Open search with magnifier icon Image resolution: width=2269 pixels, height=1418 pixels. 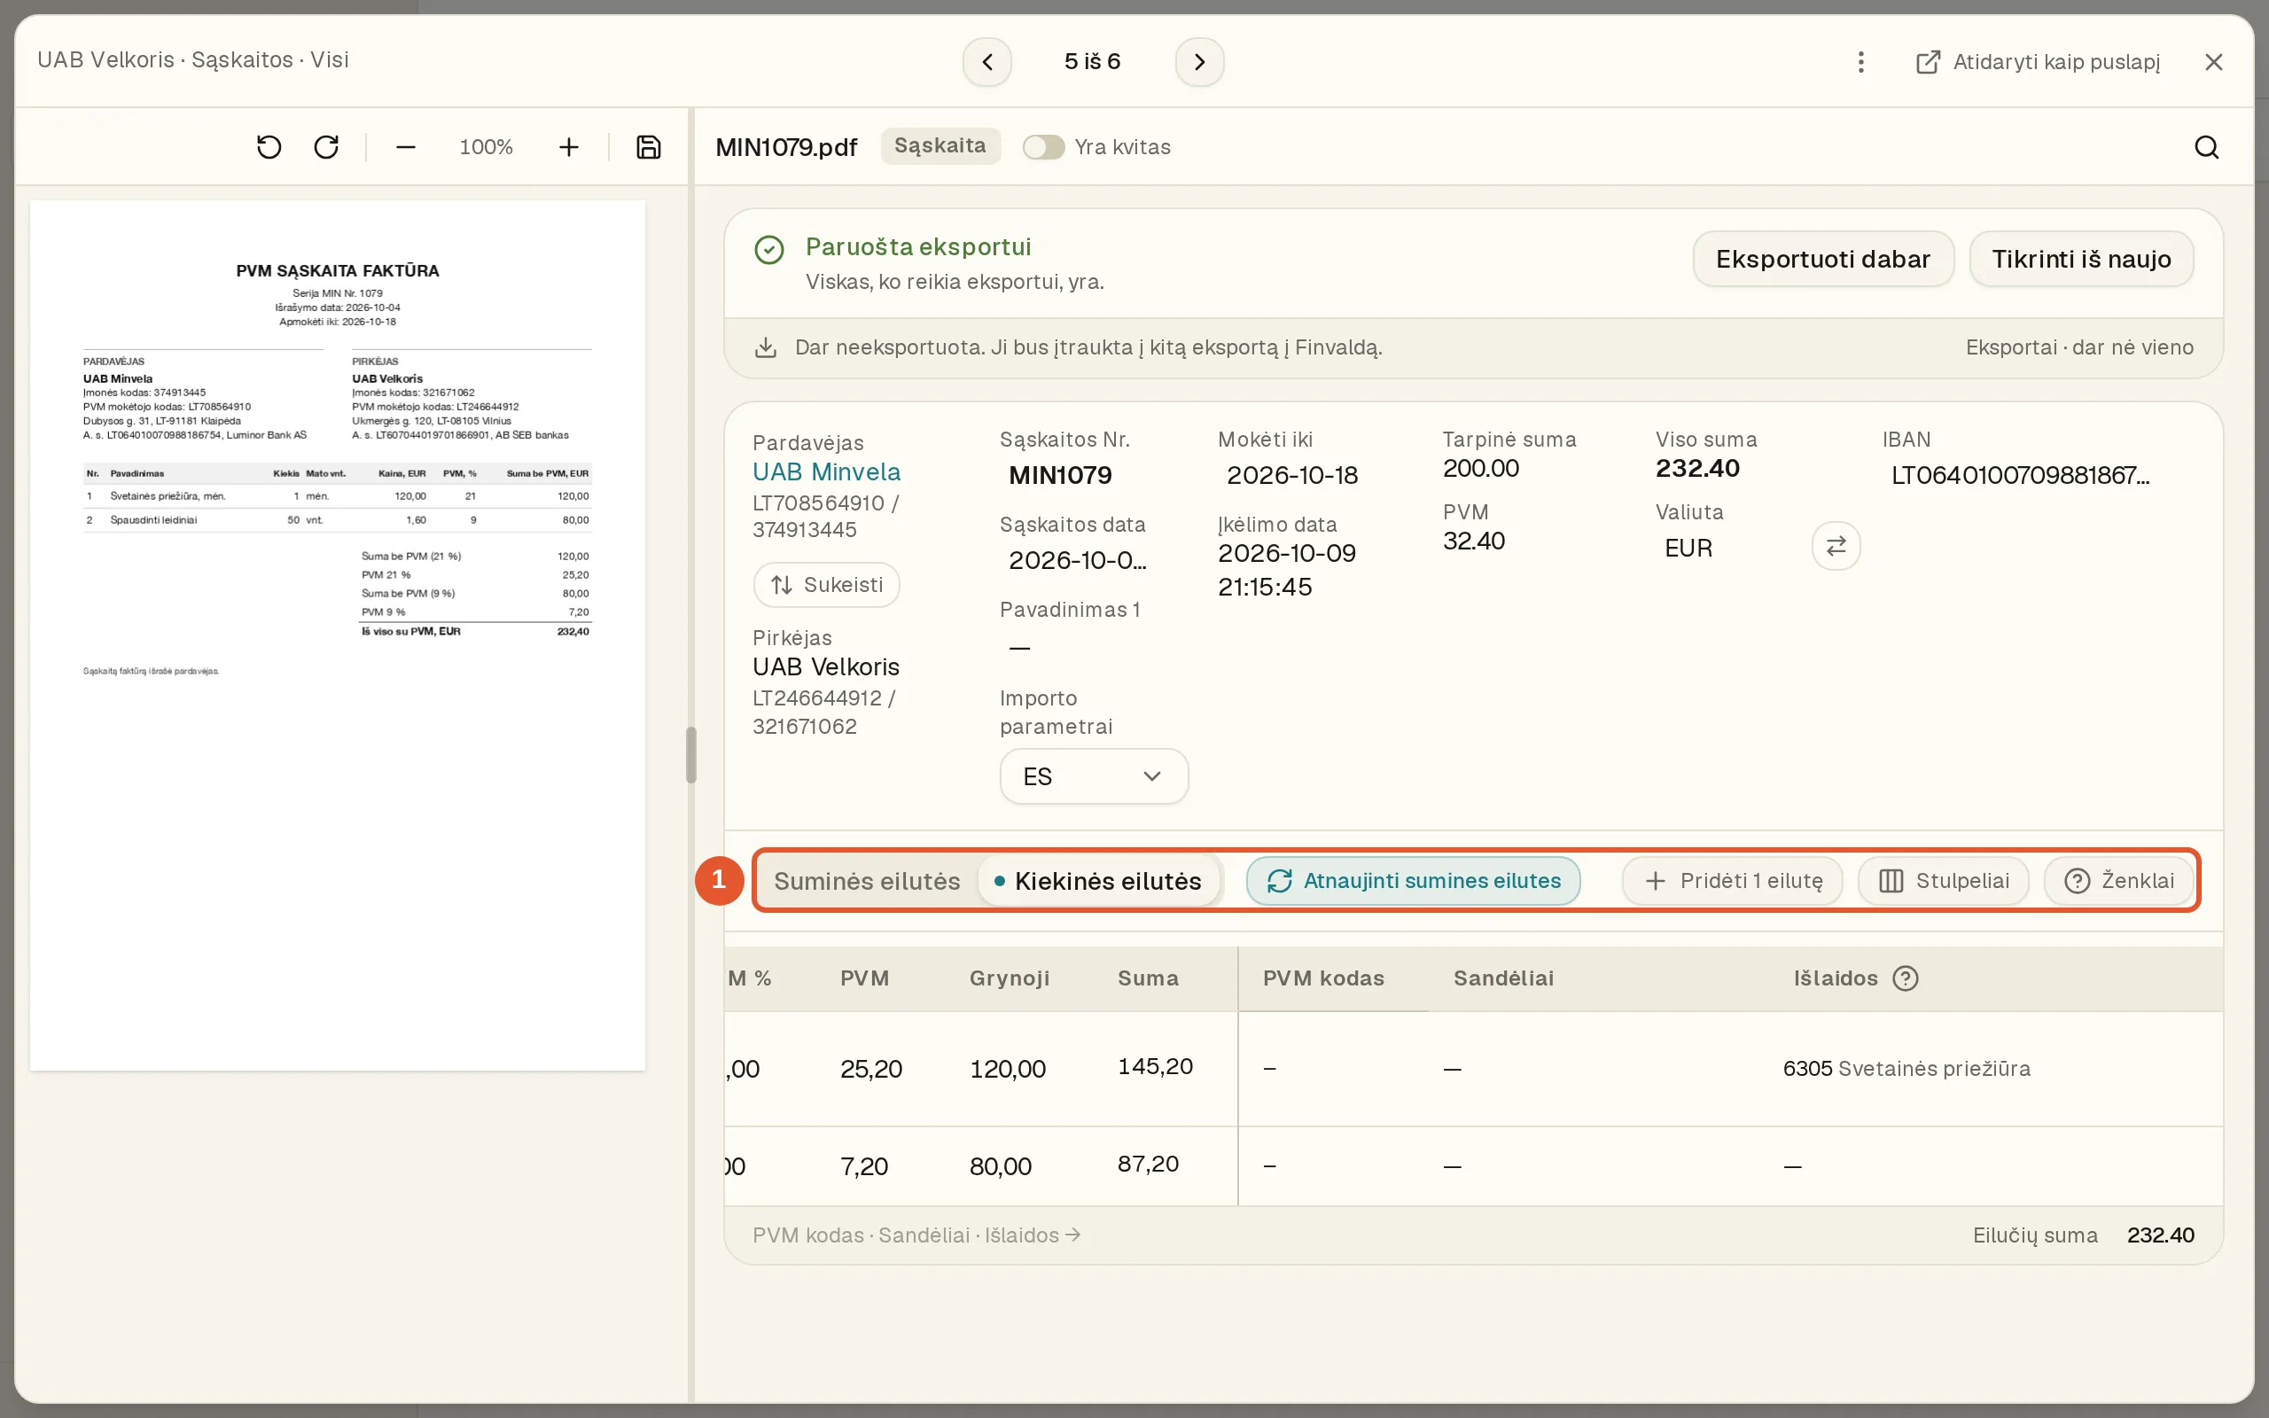tap(2206, 147)
